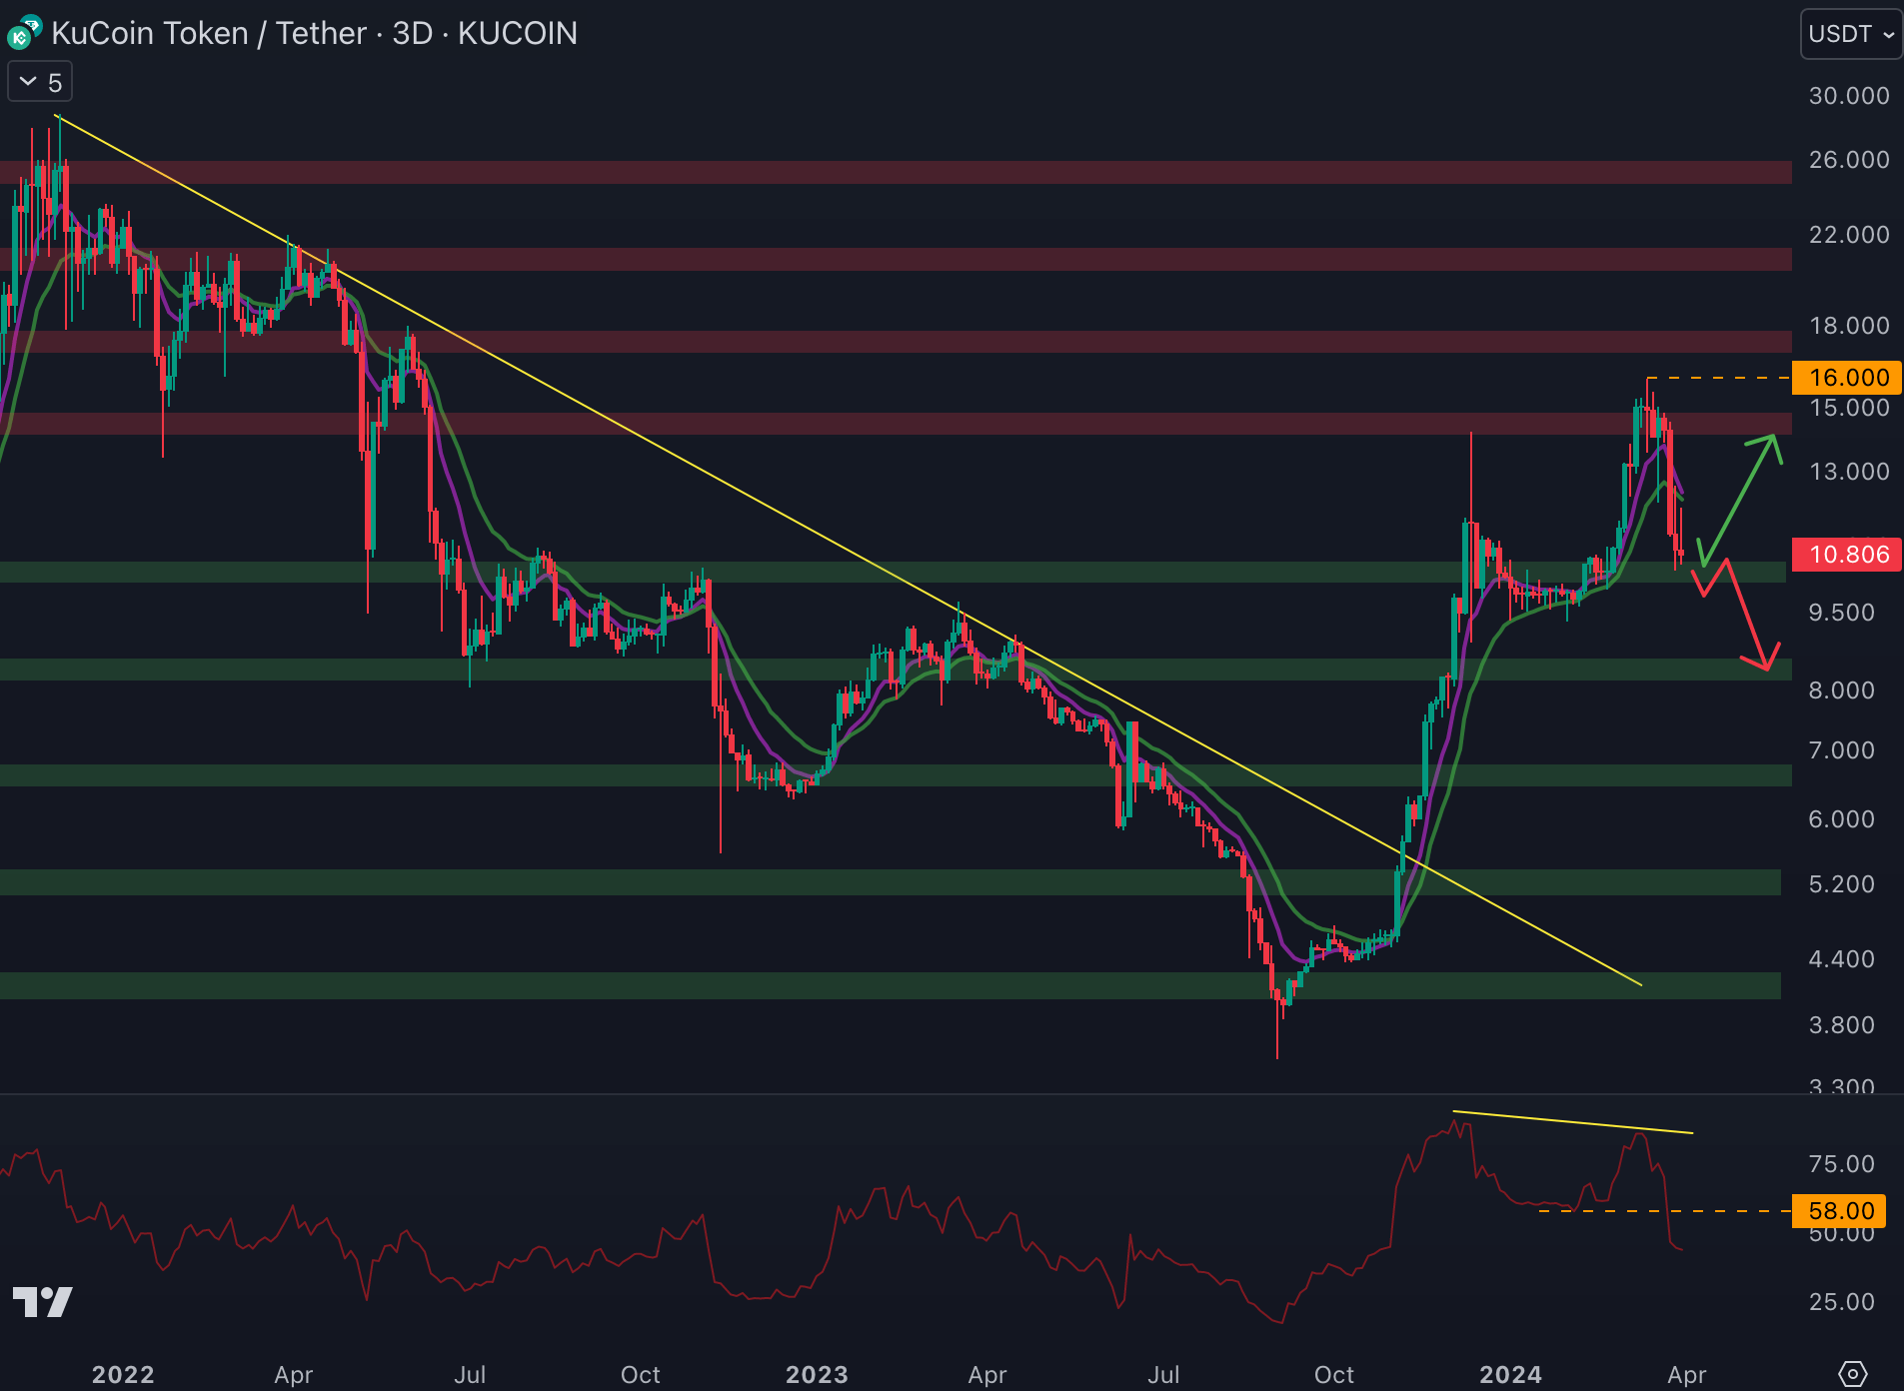
Task: Select the dashed orange line at 16.000
Action: coord(1719,378)
